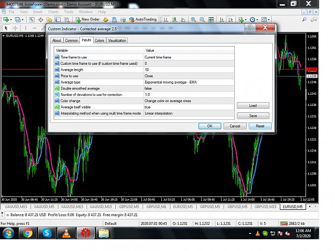Click the Reset button
The image size is (335, 251).
[260, 126]
